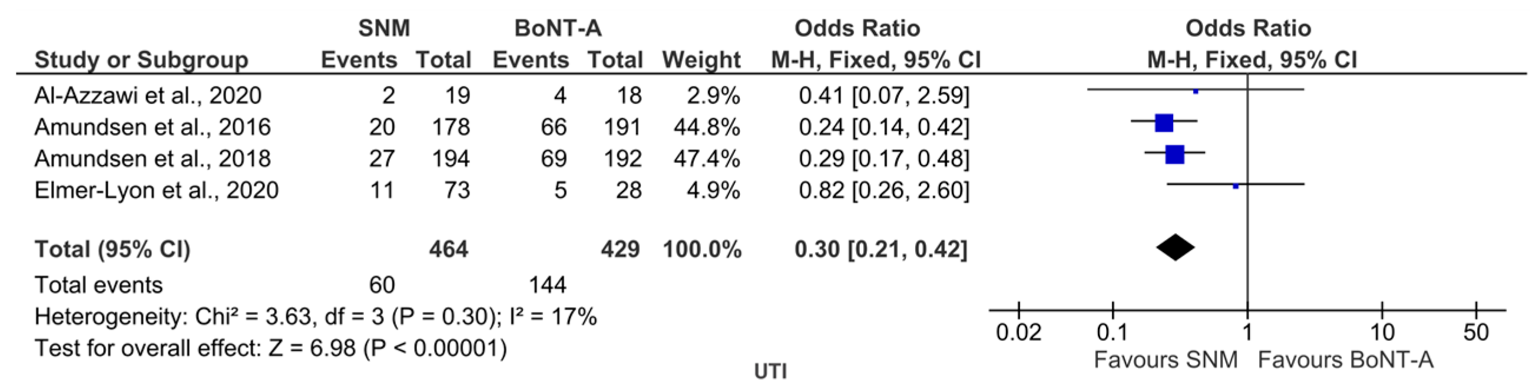Click the 50 axis tick label
Screen dimensions: 1536x392
point(1476,333)
